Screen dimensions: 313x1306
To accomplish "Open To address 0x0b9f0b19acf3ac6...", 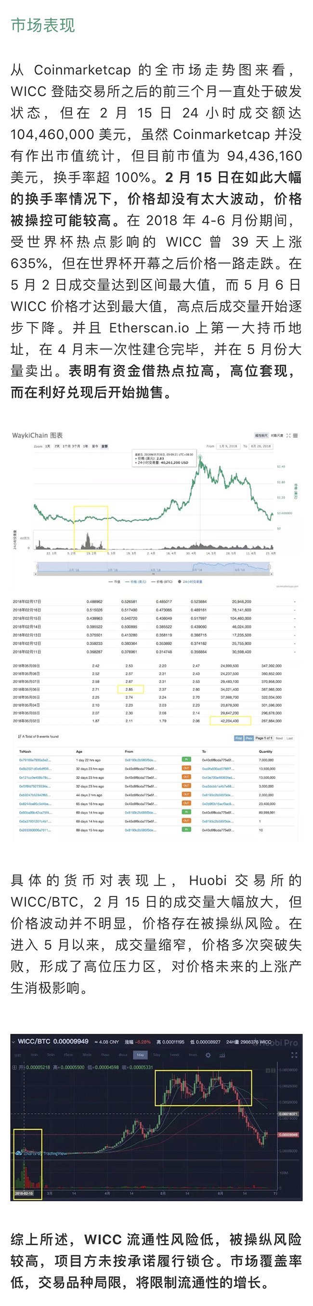I will (x=218, y=804).
